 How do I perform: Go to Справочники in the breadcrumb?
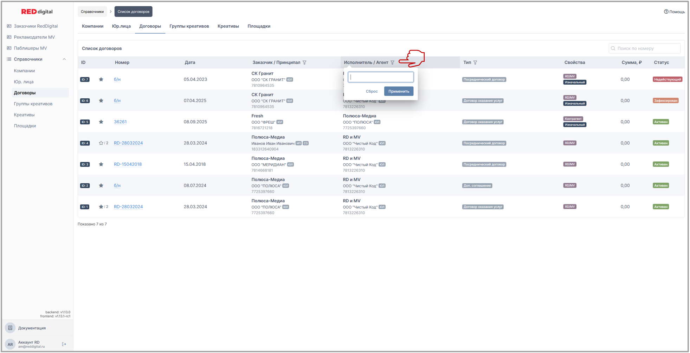click(92, 12)
